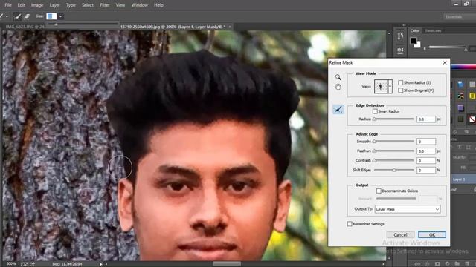Click the purple gradient style swatch

(x=460, y=108)
